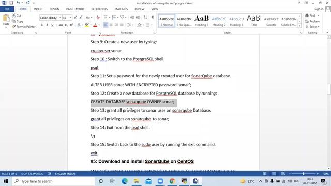Viewport: 331px width, 186px height.
Task: Open Font dialog launcher
Action: point(100,33)
